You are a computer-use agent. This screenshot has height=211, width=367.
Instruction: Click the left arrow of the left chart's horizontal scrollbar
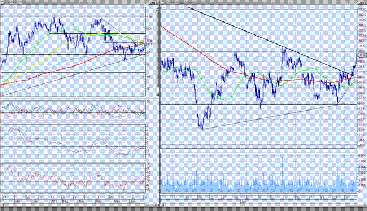coord(2,205)
